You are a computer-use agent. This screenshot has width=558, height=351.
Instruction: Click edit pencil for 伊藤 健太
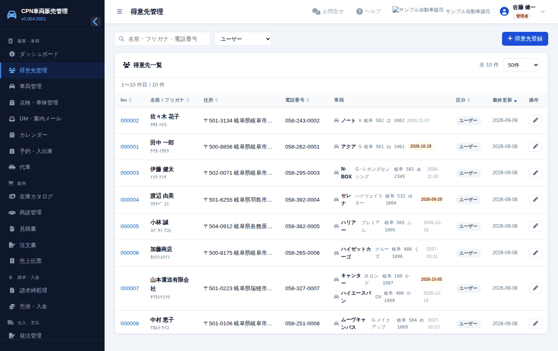coord(536,173)
